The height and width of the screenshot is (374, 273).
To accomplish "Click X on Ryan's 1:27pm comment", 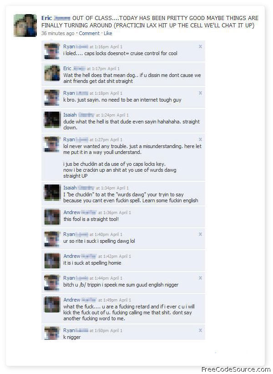I will [x=200, y=139].
